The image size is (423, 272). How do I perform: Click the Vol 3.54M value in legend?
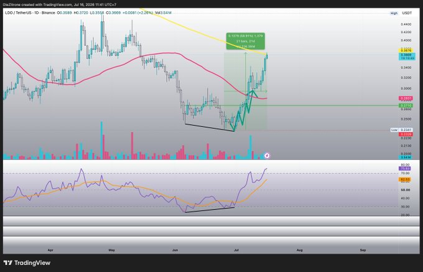163,12
